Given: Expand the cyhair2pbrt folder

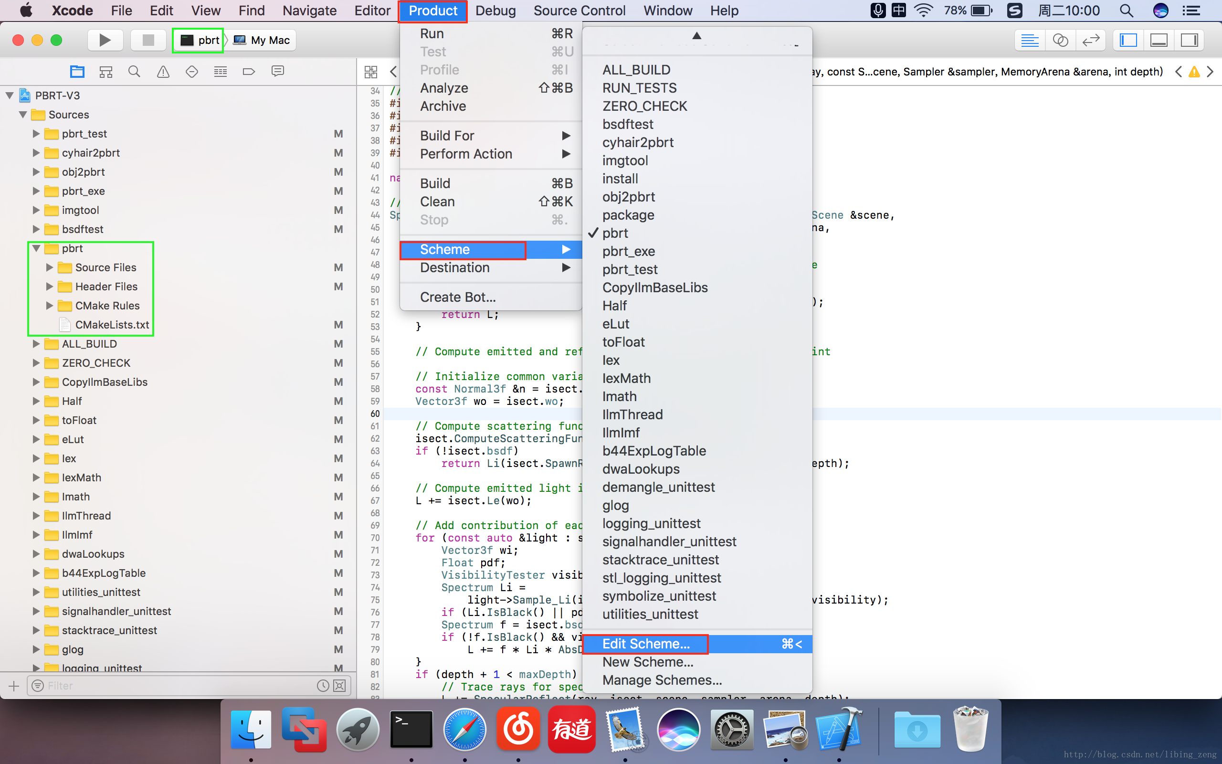Looking at the screenshot, I should (36, 153).
